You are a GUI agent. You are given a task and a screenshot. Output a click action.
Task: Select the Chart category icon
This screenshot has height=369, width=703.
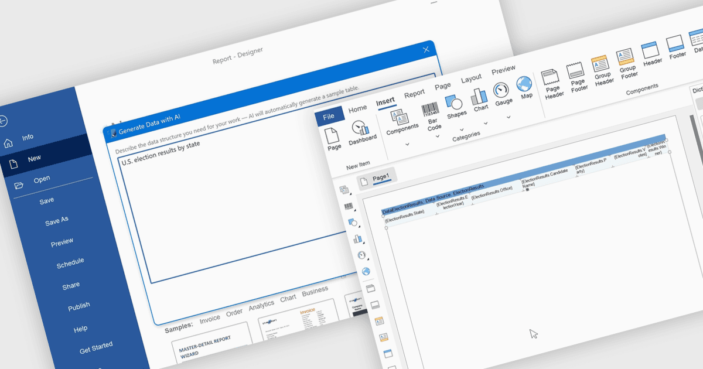[x=479, y=96]
